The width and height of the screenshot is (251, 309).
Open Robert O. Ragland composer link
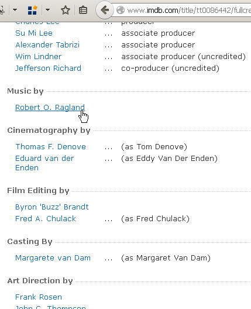[x=50, y=108]
